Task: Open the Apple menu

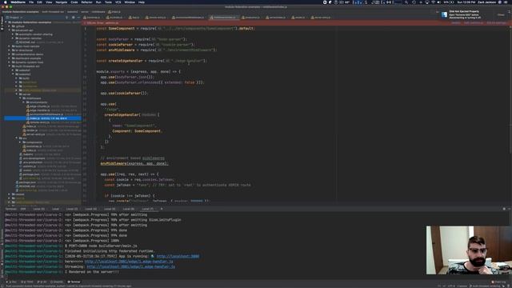Action: (5, 2)
